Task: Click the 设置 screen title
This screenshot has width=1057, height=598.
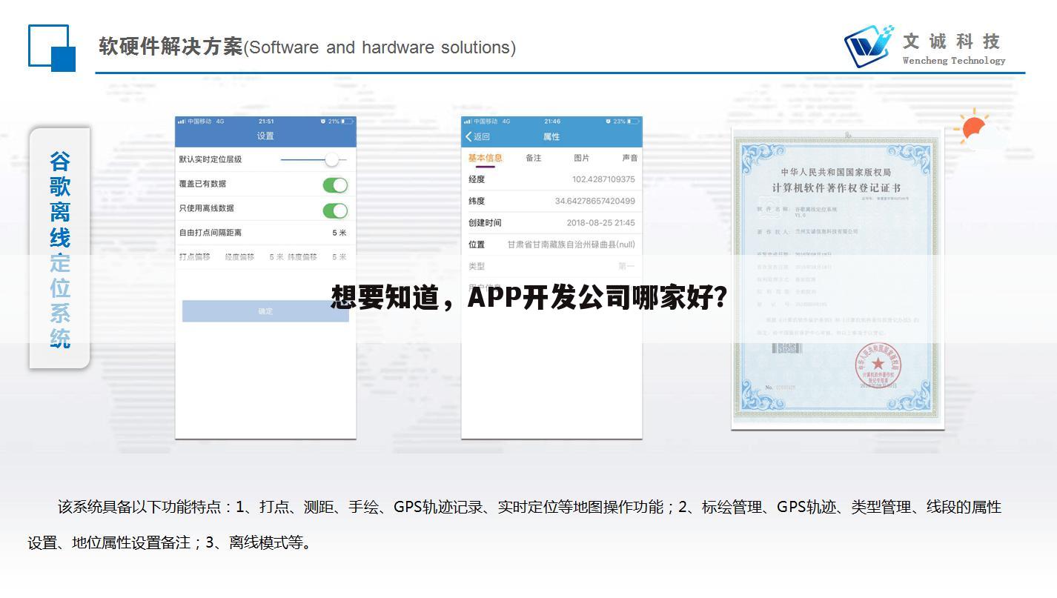Action: (x=265, y=136)
